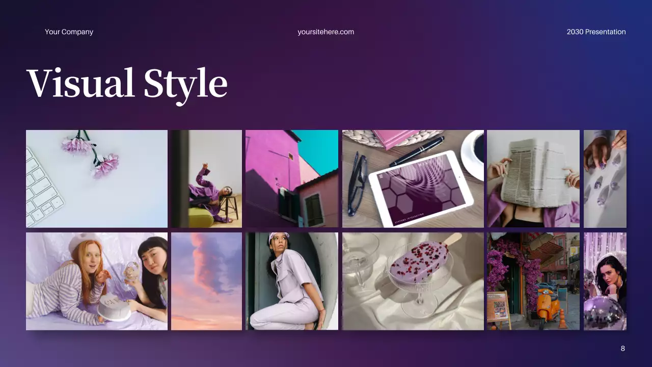
Task: Open the pink building with turquoise sky image
Action: pos(292,178)
